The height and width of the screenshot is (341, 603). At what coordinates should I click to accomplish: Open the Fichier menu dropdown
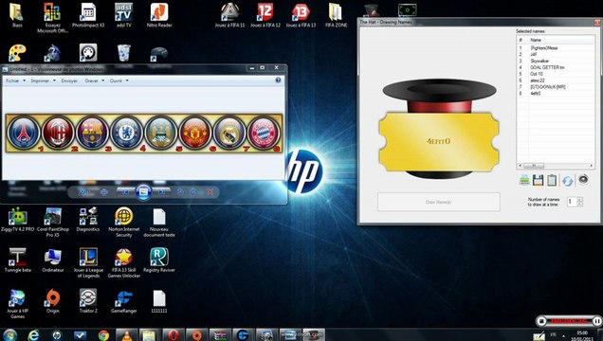pos(16,81)
